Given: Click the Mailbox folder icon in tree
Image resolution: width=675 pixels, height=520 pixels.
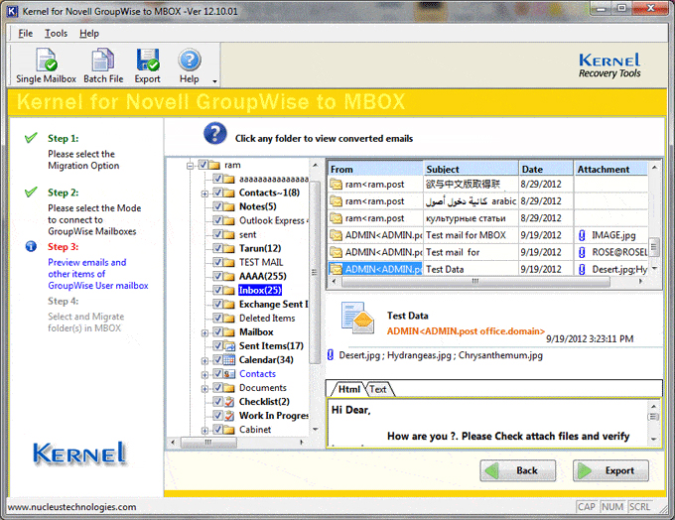Looking at the screenshot, I should [230, 332].
